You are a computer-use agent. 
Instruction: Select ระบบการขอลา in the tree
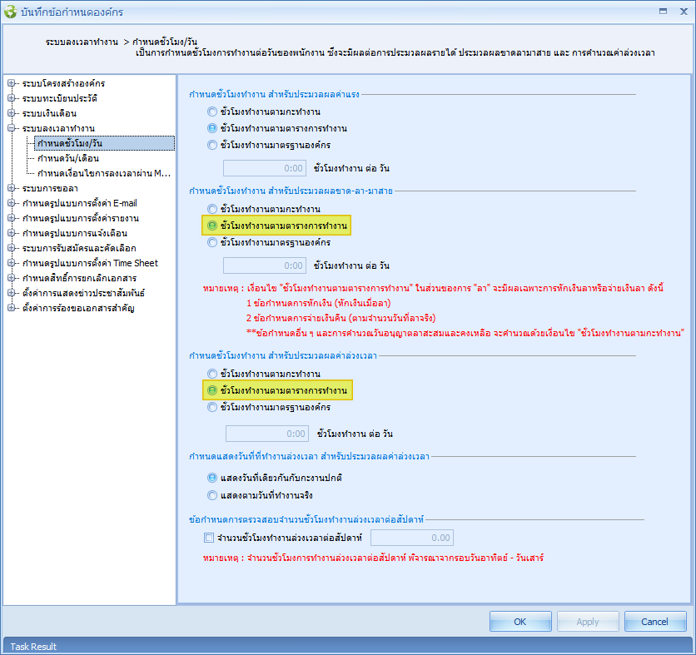50,188
